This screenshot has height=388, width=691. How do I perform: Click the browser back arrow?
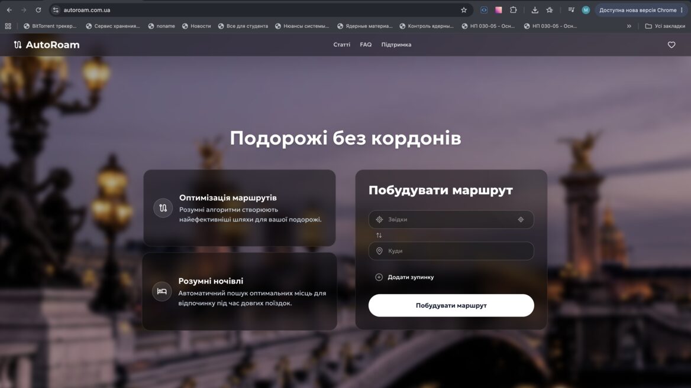[x=9, y=9]
